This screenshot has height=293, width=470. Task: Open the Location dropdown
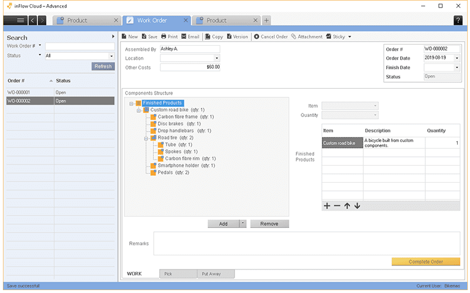pyautogui.click(x=217, y=58)
